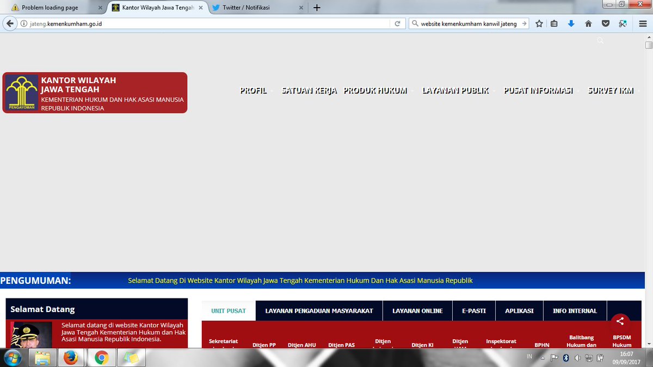Open the Ditjen KI link
The image size is (653, 367).
pos(422,345)
